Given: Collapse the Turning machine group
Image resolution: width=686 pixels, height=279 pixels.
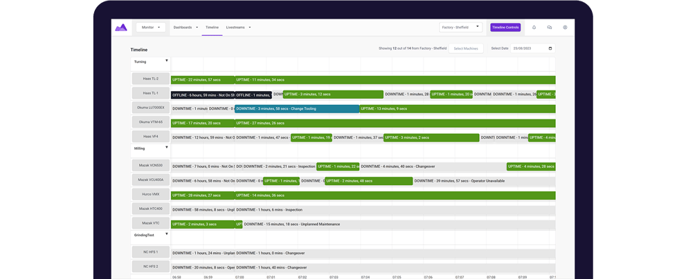Looking at the screenshot, I should pos(166,61).
